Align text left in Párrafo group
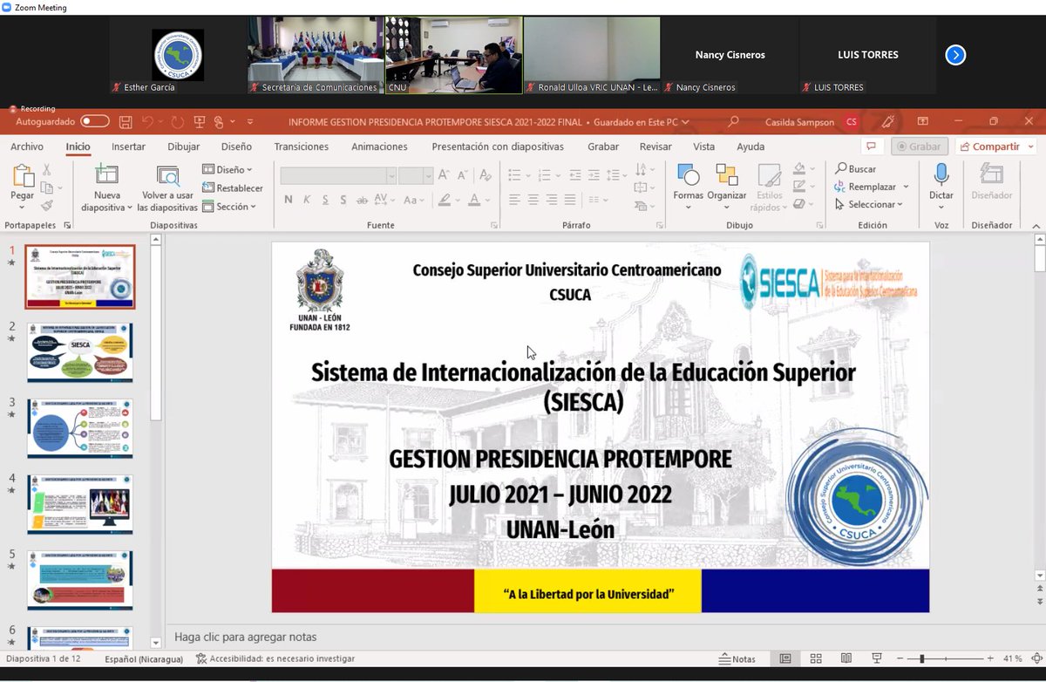1046x682 pixels. point(514,200)
